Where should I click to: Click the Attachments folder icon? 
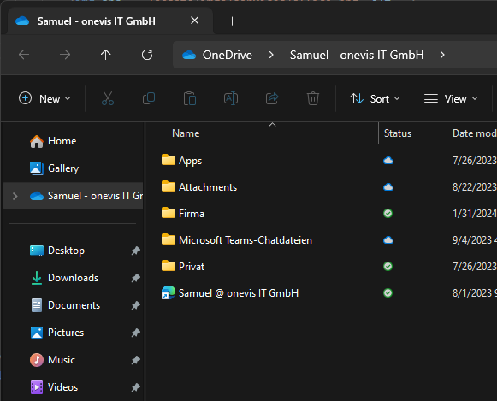coord(169,186)
